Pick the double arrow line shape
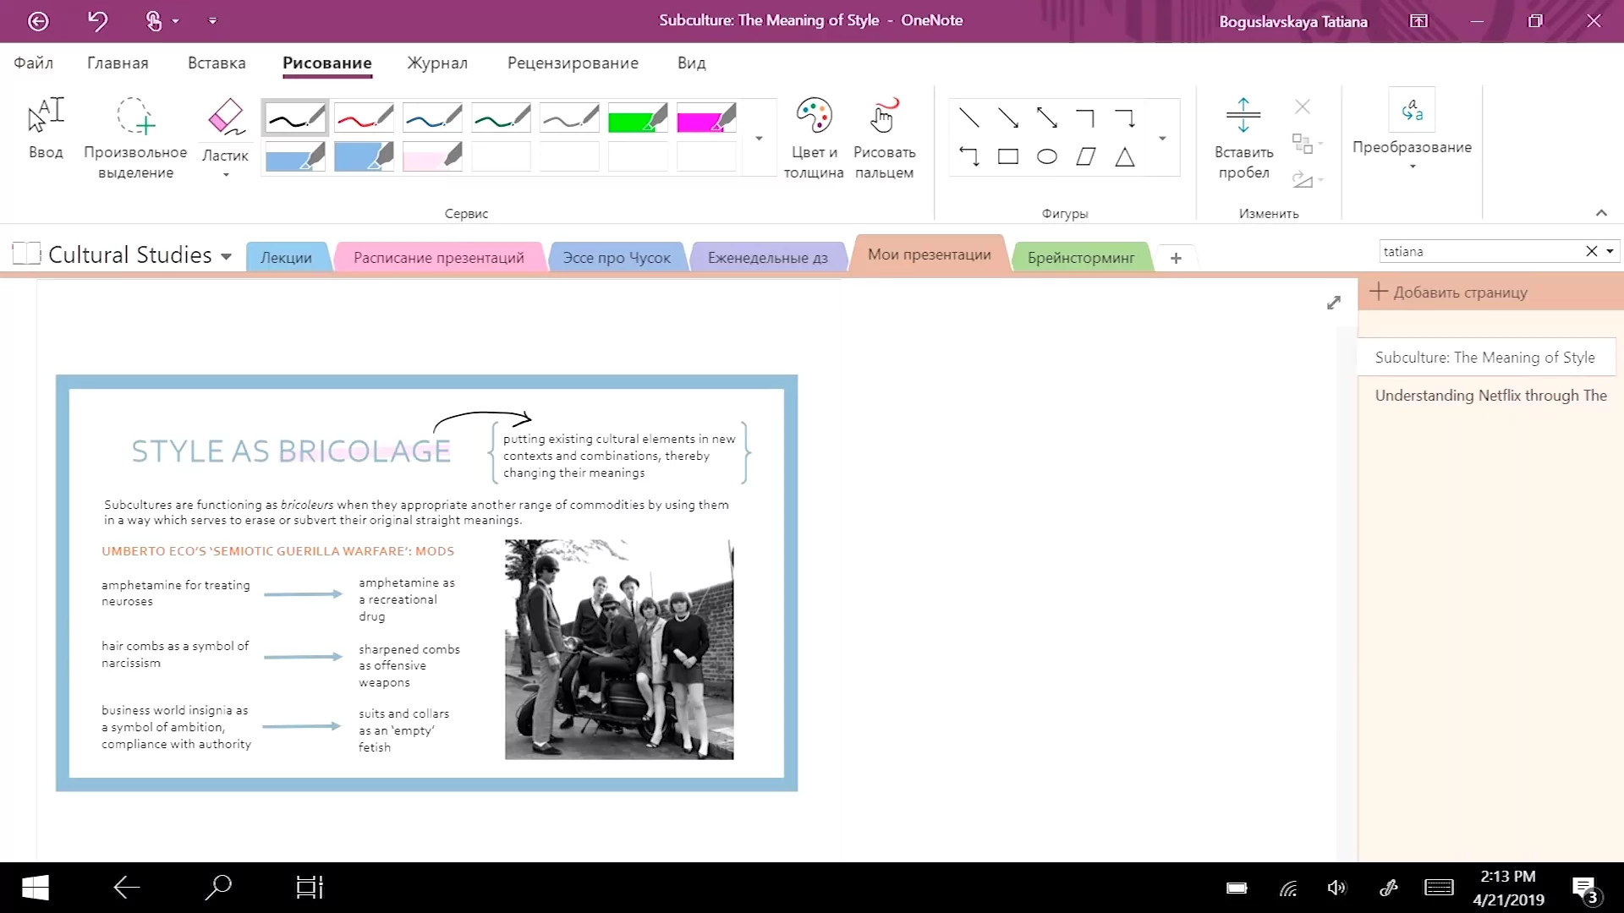Viewport: 1624px width, 913px height. [1047, 118]
